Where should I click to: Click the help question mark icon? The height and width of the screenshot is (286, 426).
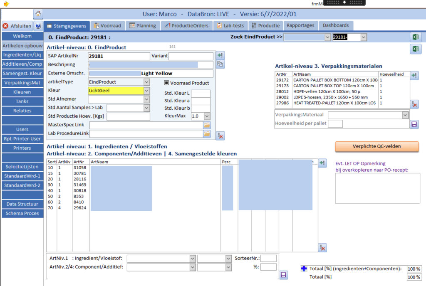pos(38,26)
